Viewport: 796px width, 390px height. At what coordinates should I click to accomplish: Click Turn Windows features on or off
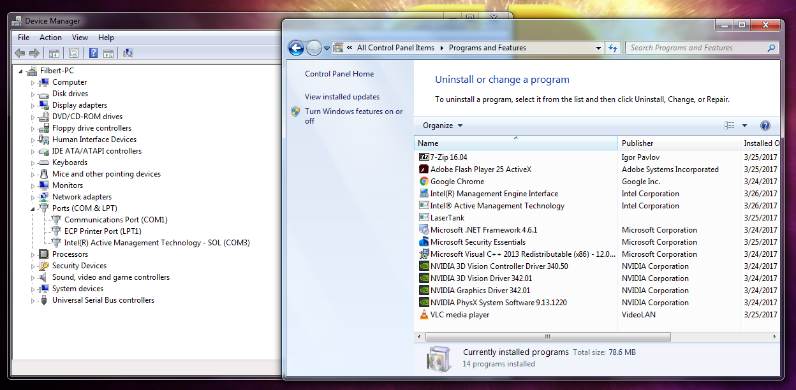(x=353, y=116)
